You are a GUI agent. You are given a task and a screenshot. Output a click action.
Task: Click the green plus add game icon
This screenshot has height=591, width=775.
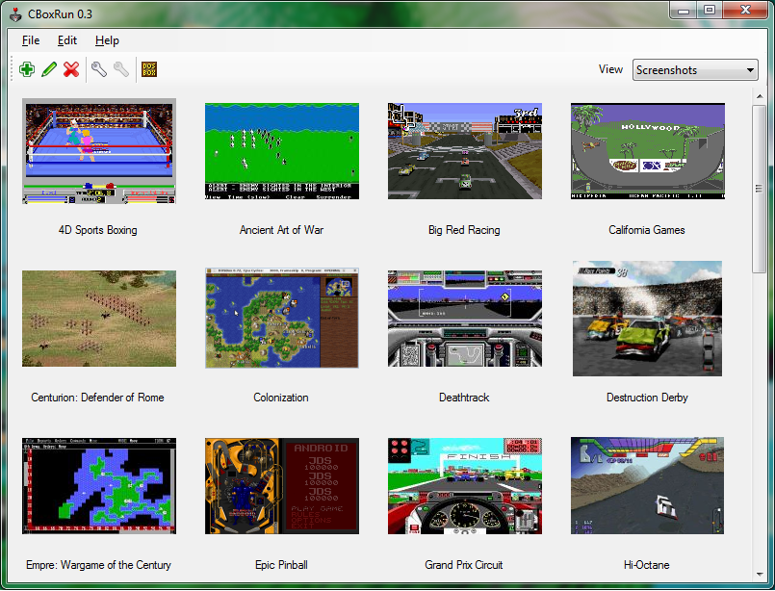coord(27,69)
